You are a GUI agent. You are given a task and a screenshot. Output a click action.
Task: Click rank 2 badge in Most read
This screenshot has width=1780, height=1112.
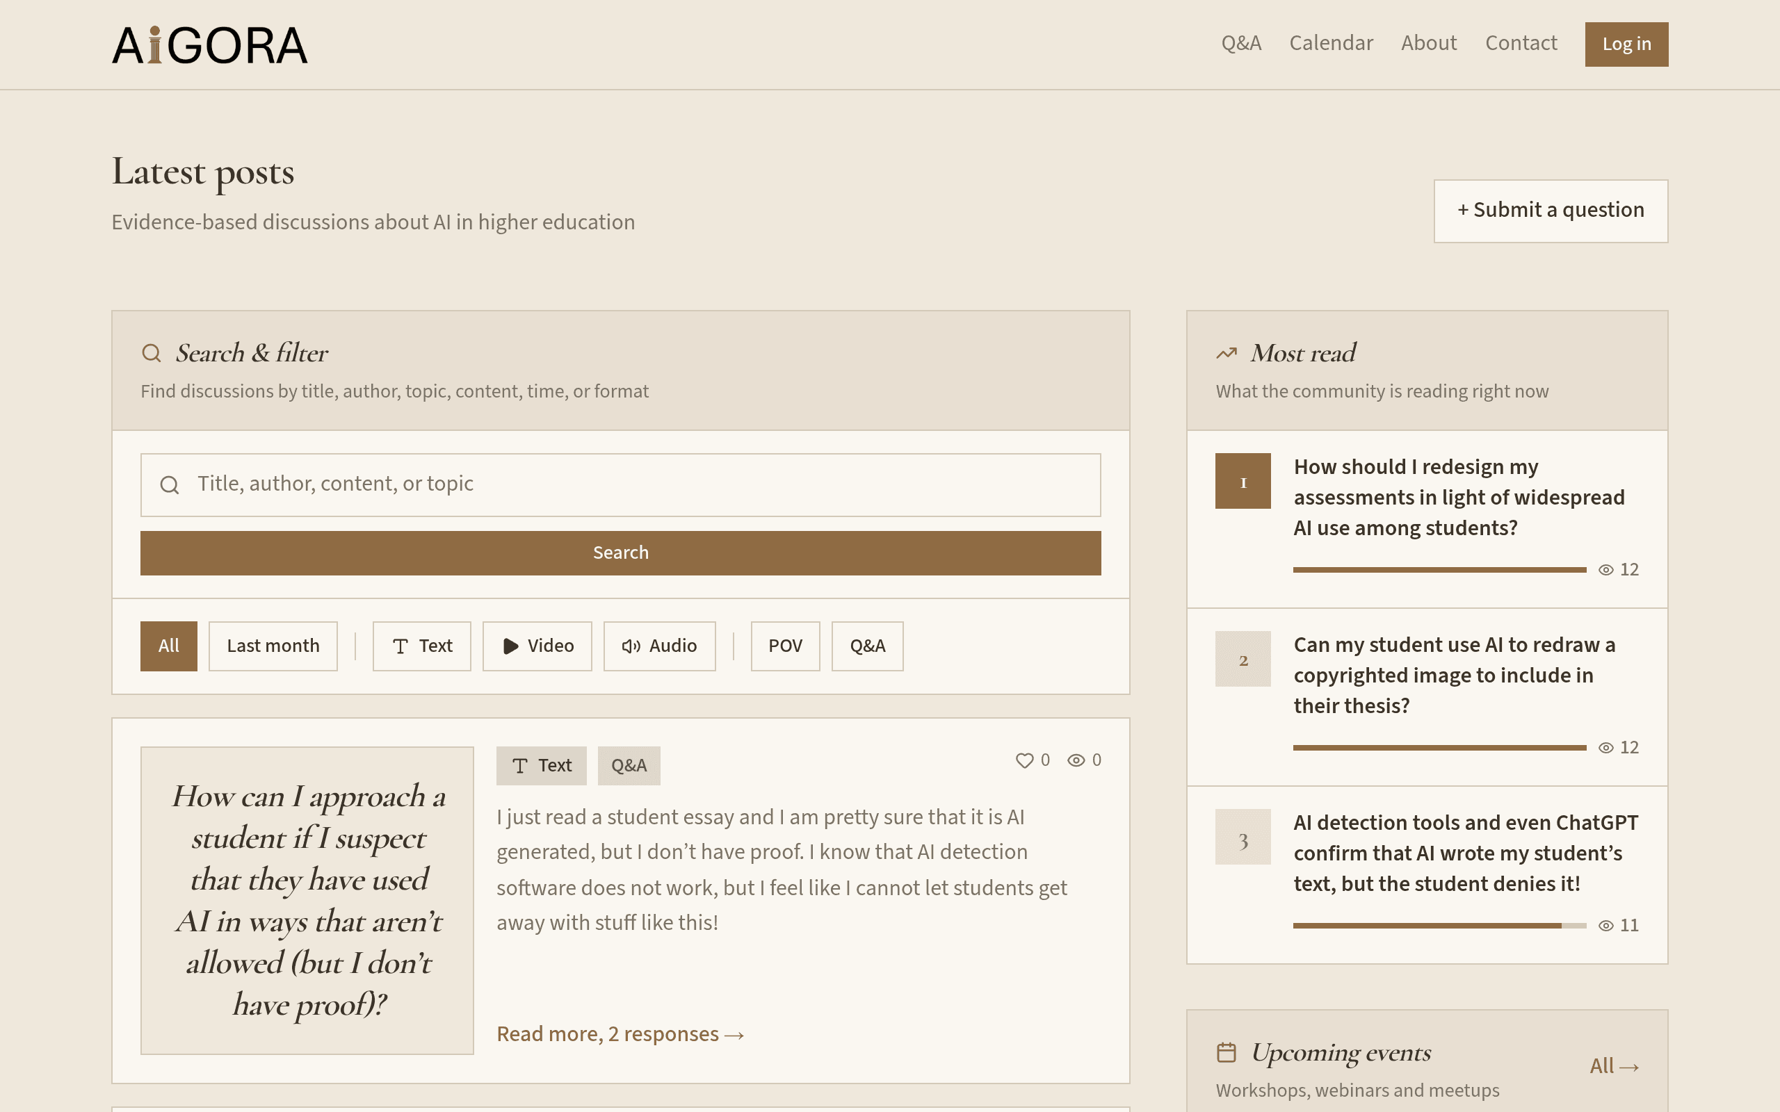pos(1243,659)
